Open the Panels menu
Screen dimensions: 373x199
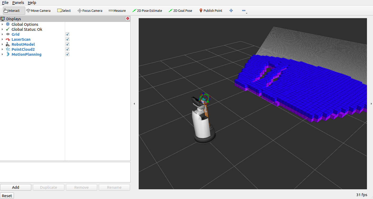pos(18,3)
